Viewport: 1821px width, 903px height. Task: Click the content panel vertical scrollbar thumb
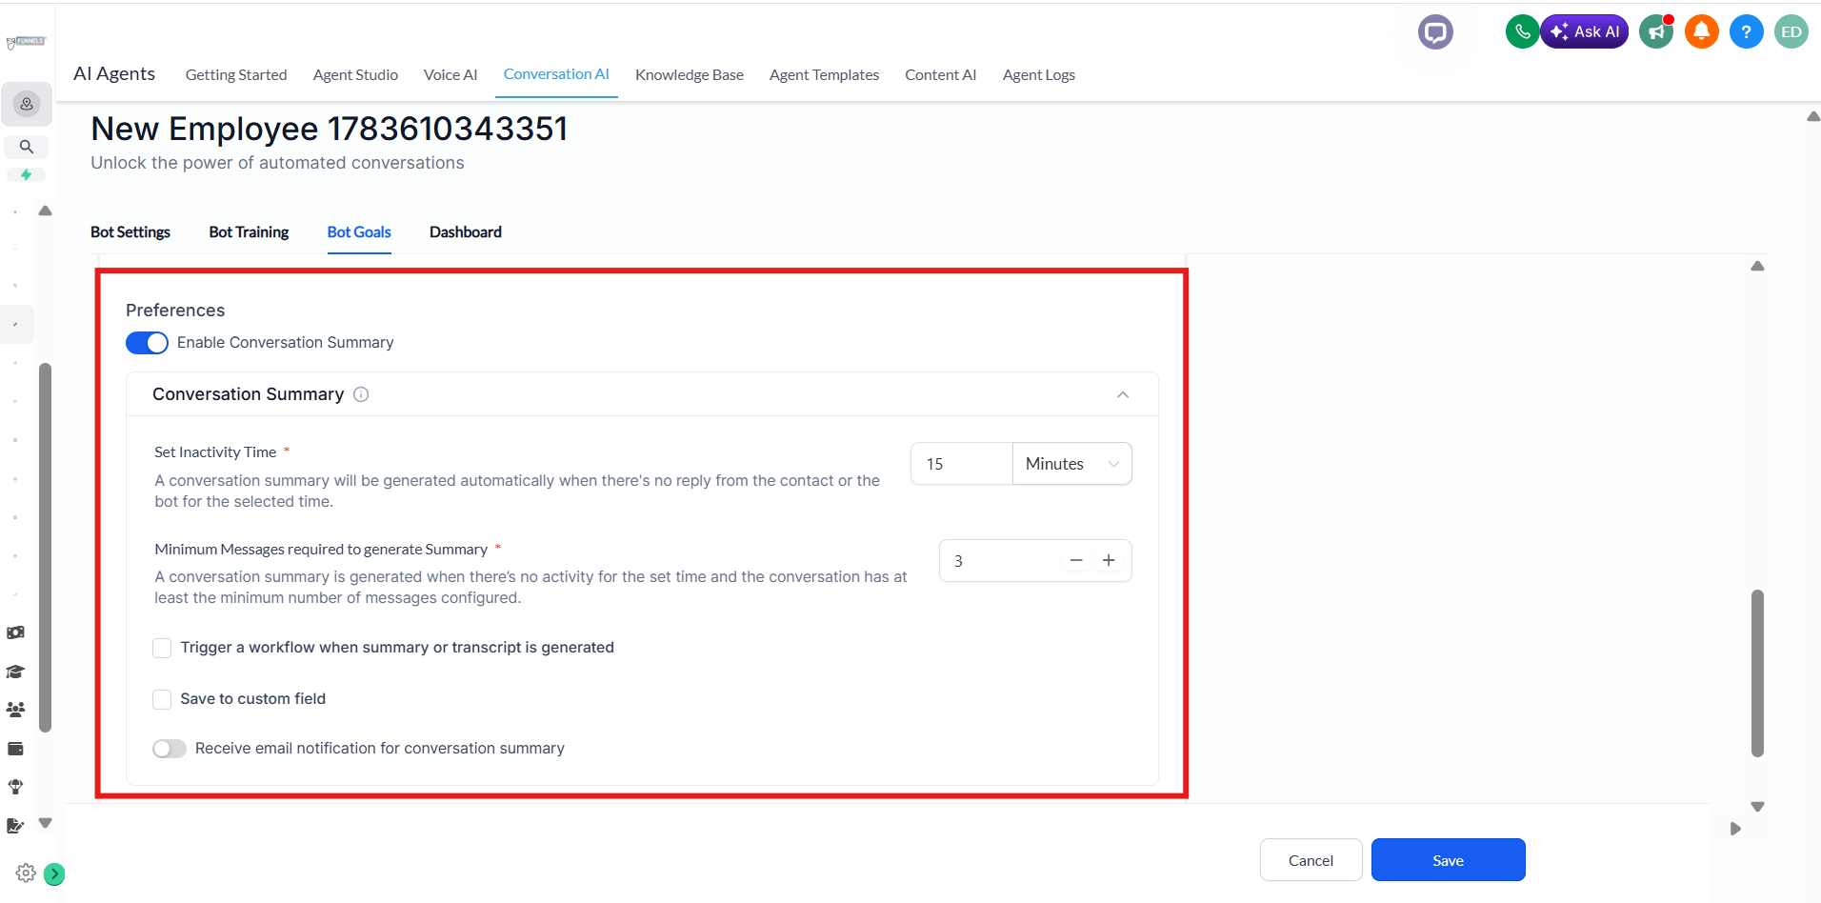click(1757, 673)
